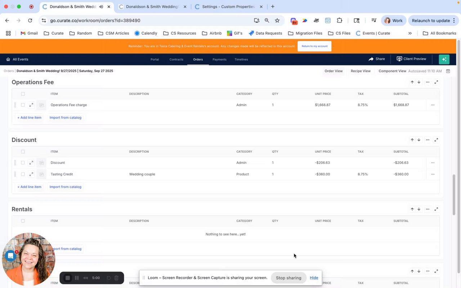Open a new browser tab

[x=273, y=6]
